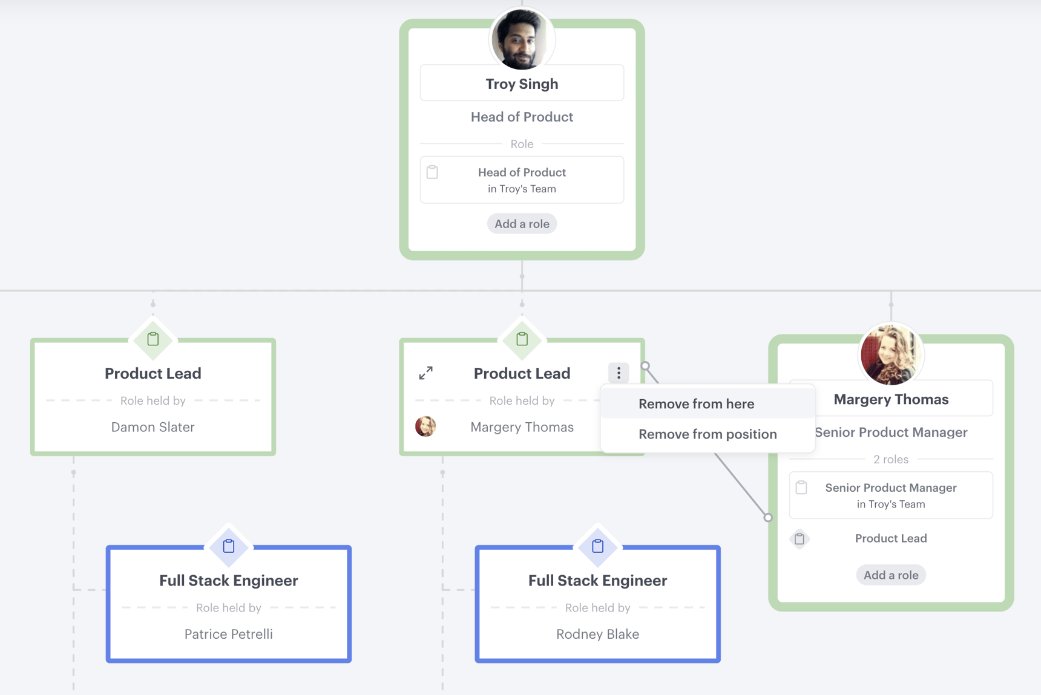1041x695 pixels.
Task: Click the expand arrows icon on the Product Lead card
Action: 425,373
